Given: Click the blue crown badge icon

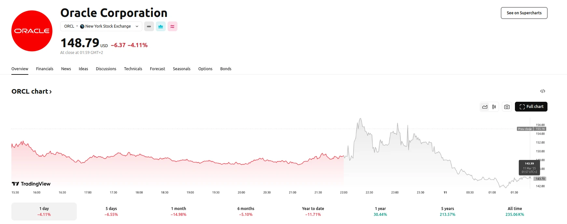Looking at the screenshot, I should pyautogui.click(x=160, y=26).
